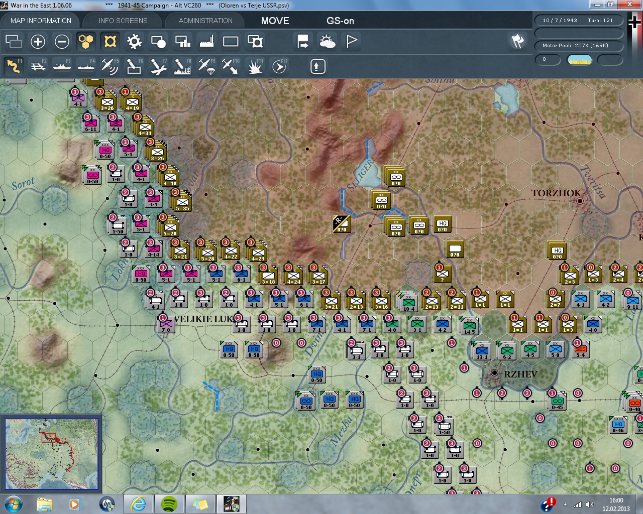Select the F10 air transfer mode
The height and width of the screenshot is (514, 643).
[231, 66]
